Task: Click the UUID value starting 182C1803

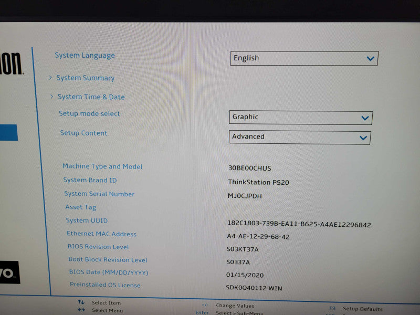Action: point(299,224)
